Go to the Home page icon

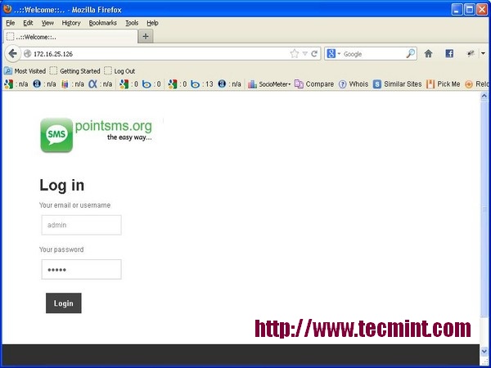428,54
